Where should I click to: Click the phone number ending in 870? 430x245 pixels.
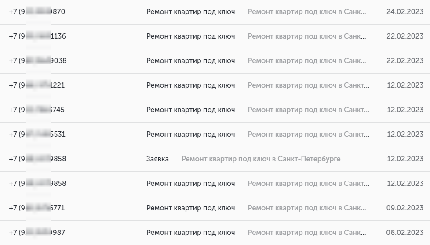coord(37,12)
